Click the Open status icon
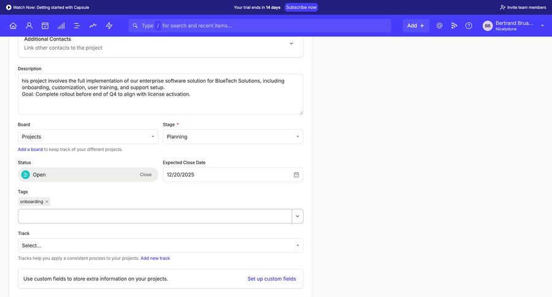The height and width of the screenshot is (297, 552). tap(25, 175)
